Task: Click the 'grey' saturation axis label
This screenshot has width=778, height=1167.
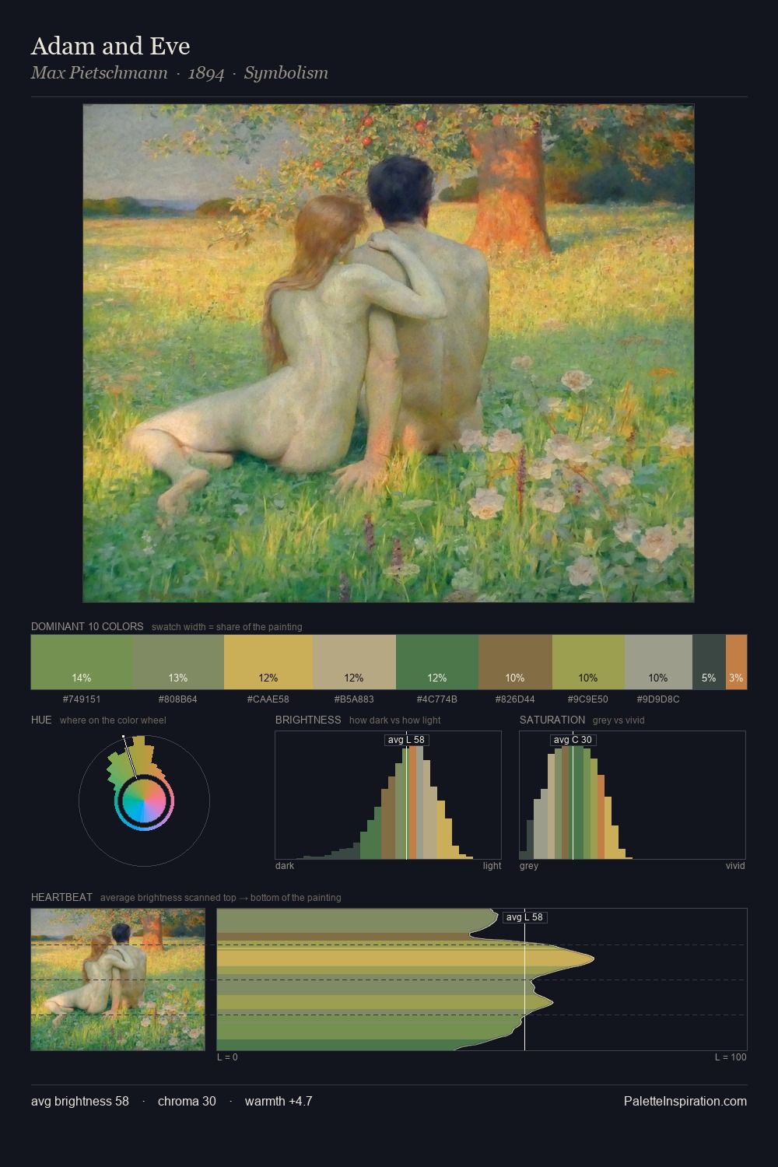Action: pyautogui.click(x=529, y=865)
